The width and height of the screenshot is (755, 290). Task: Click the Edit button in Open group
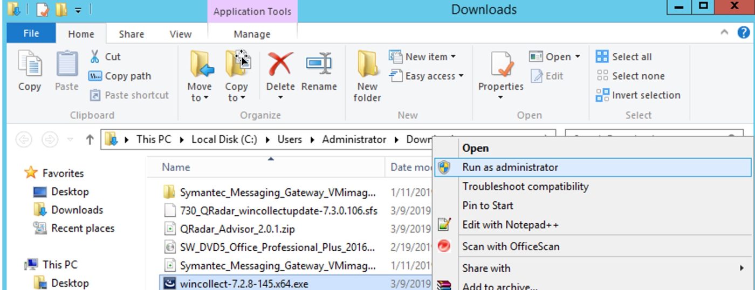tap(547, 76)
